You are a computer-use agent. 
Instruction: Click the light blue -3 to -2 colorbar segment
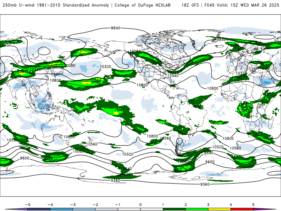[84, 209]
